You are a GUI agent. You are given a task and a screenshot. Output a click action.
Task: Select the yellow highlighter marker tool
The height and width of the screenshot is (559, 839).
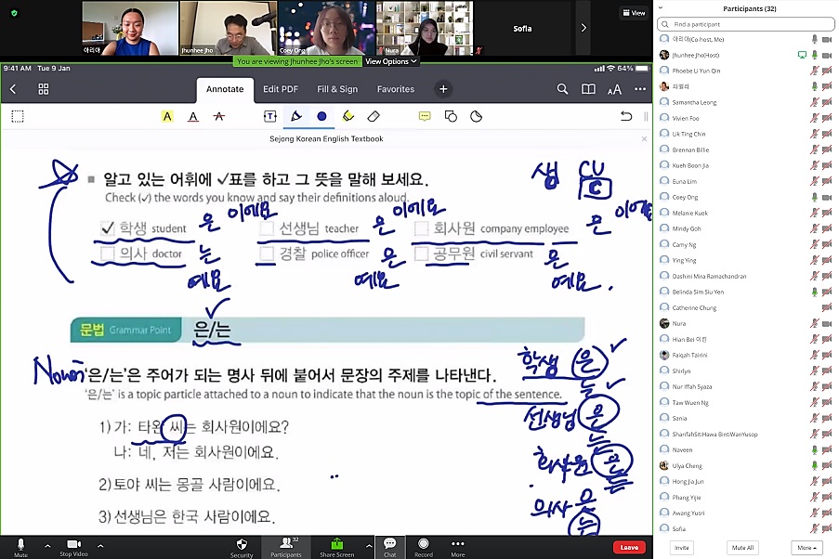click(x=347, y=116)
